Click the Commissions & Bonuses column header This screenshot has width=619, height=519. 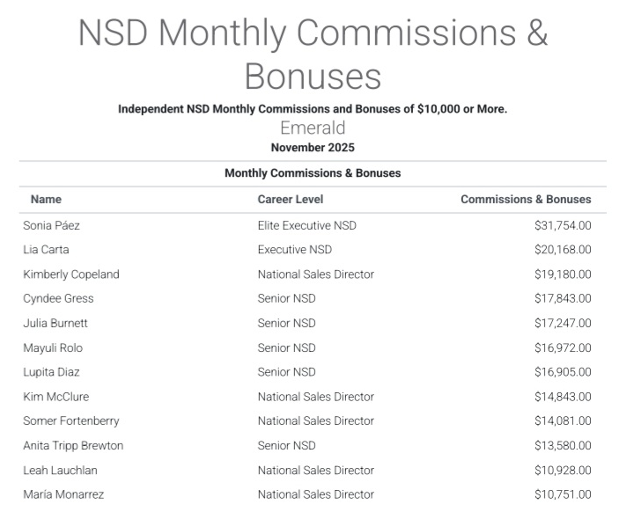pyautogui.click(x=526, y=200)
